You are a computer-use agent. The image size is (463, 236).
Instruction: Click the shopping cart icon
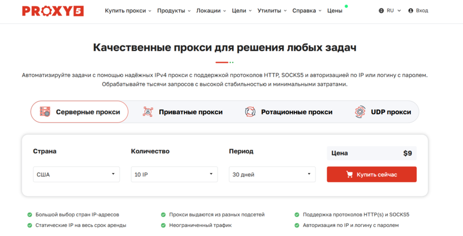coord(349,175)
